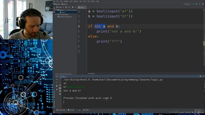
Task: Place cursor on editor line 1 code
Action: (x=110, y=11)
